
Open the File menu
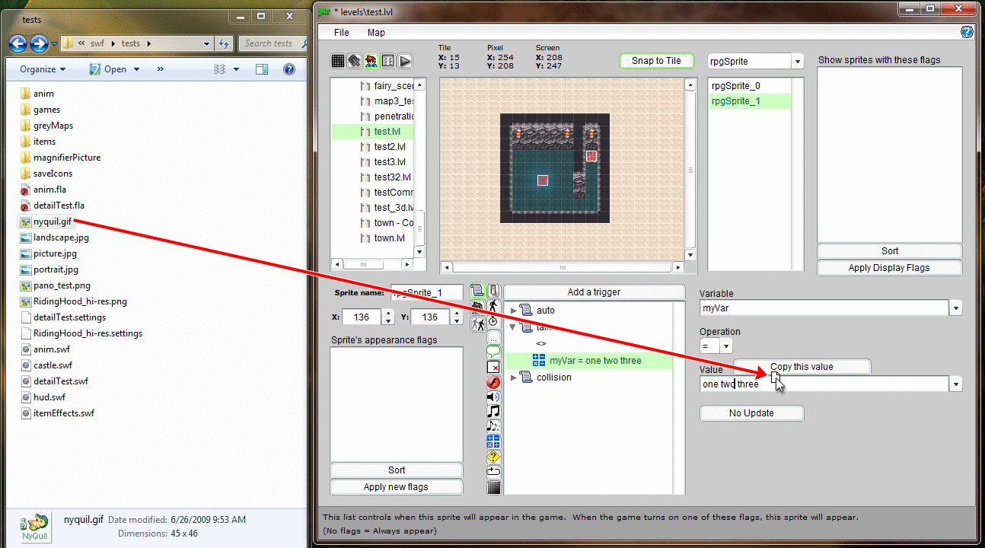[342, 33]
